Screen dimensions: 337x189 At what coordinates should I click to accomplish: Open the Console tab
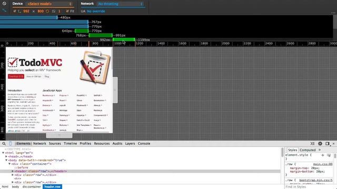point(144,143)
